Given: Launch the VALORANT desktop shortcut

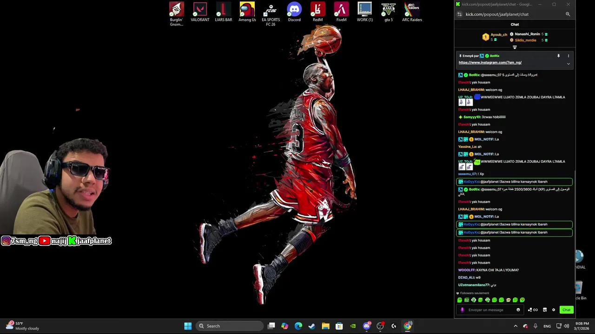Looking at the screenshot, I should pos(200,13).
